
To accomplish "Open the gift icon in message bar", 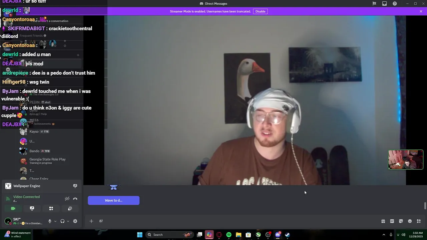I will (383, 221).
